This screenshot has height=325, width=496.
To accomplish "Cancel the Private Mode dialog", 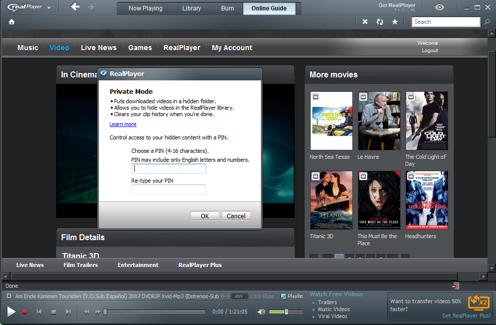I will pos(236,216).
